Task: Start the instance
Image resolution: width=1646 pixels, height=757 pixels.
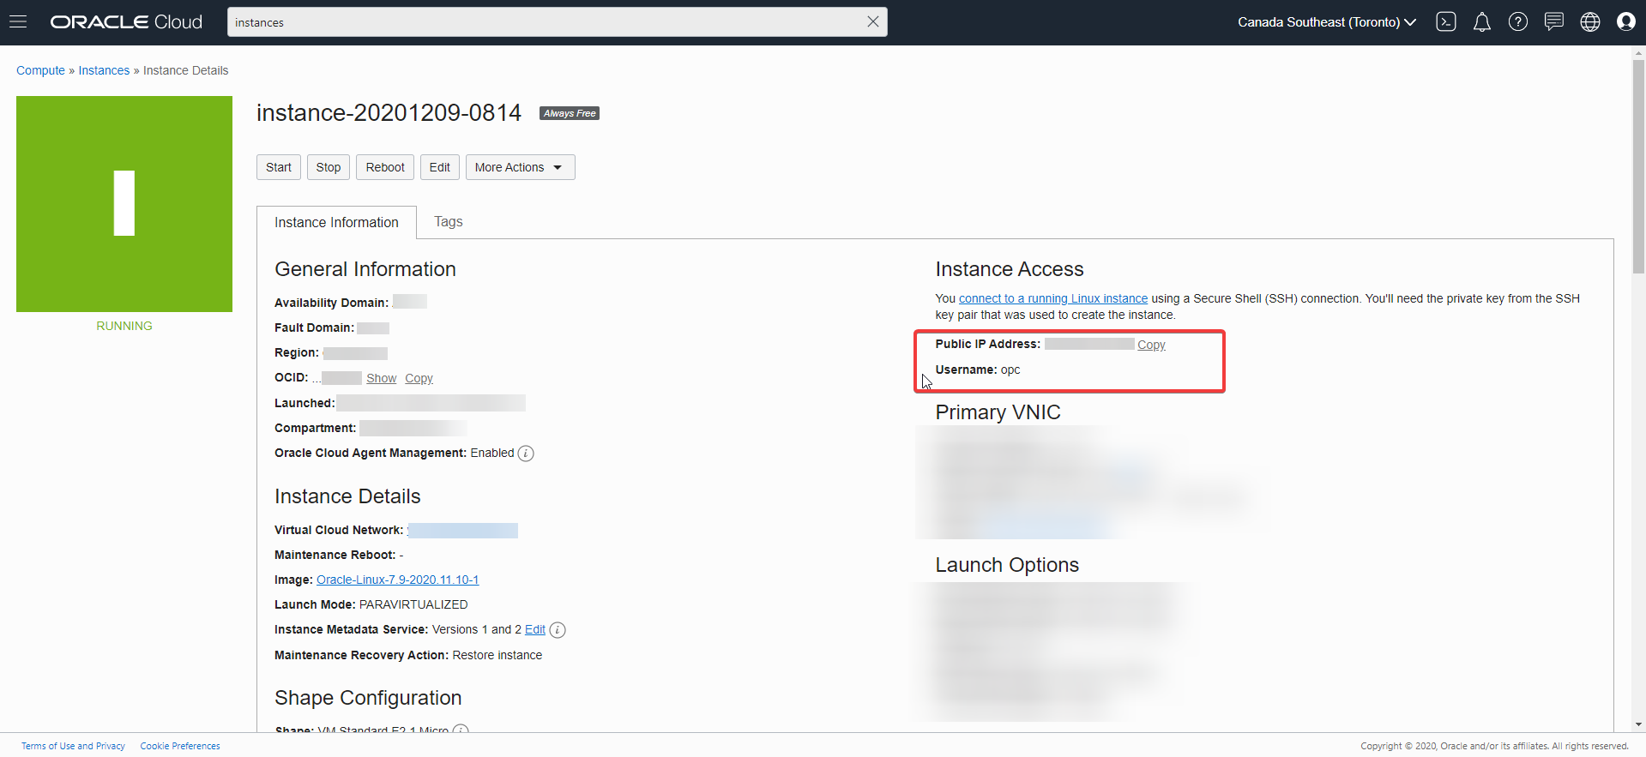Action: click(x=279, y=167)
